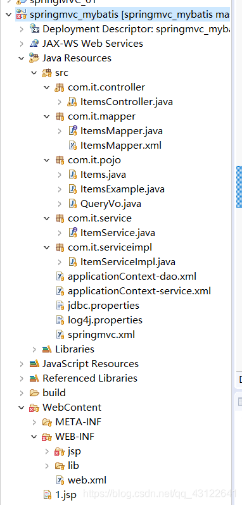The image size is (242, 505).
Task: Select the applicationContext-dao.xml label
Action: pos(132,277)
